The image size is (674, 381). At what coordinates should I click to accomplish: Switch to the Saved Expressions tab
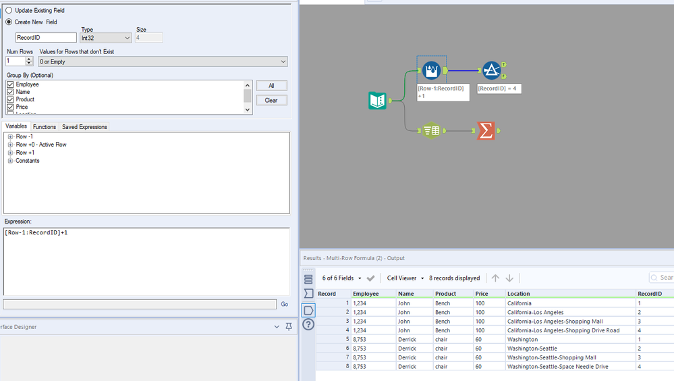[84, 127]
